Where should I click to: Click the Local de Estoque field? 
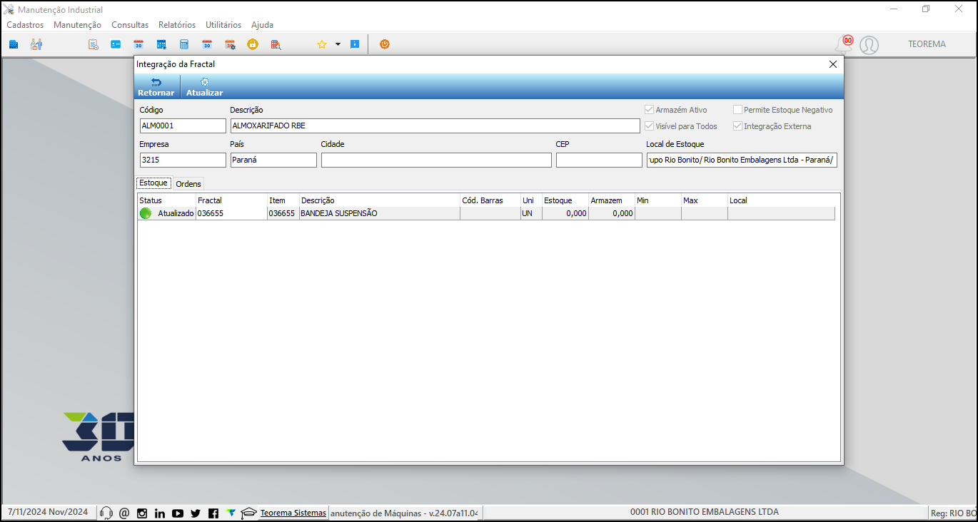pos(742,160)
